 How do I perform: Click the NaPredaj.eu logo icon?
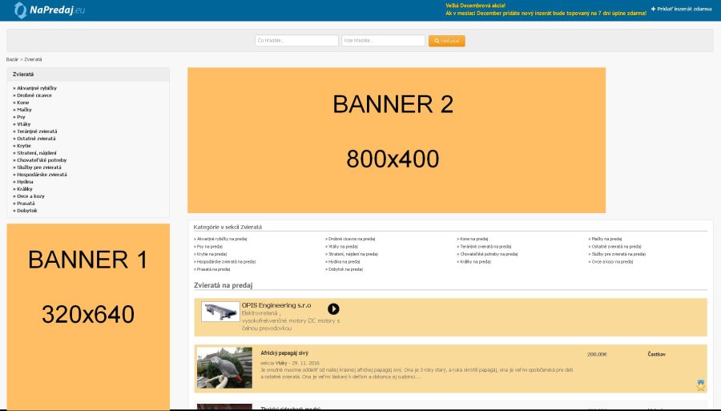tap(21, 10)
